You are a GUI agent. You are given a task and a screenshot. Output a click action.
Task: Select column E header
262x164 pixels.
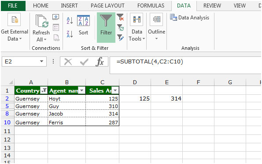coord(166,82)
